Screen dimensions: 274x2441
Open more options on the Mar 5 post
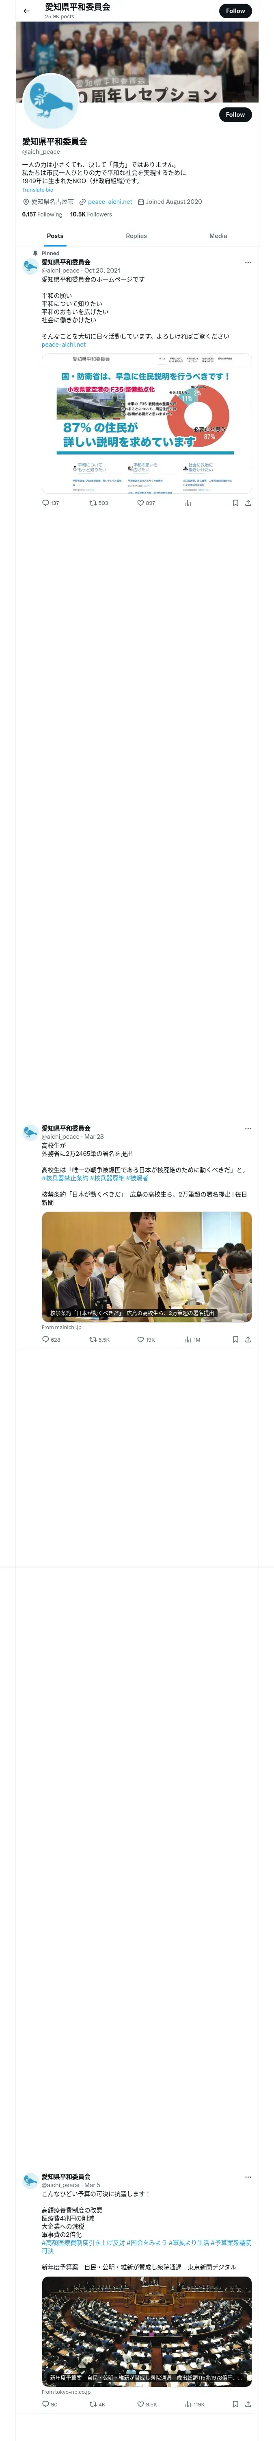pos(248,2177)
